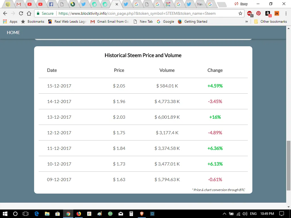Viewport: 291px width, 218px height.
Task: Open the Adblock Plus extension
Action: point(250,14)
